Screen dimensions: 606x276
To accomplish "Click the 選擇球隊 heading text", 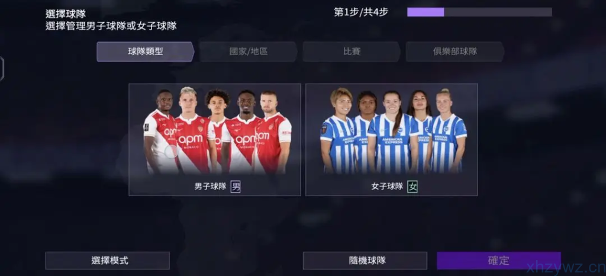I will pos(66,14).
